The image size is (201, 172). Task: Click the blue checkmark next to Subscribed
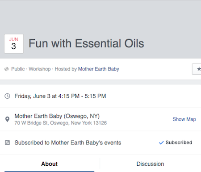click(161, 143)
